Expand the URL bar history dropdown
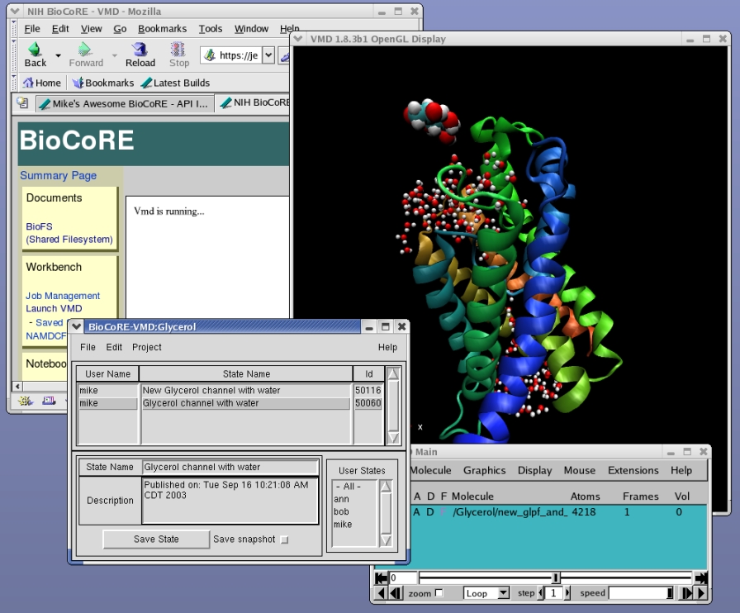The height and width of the screenshot is (613, 740). (268, 55)
